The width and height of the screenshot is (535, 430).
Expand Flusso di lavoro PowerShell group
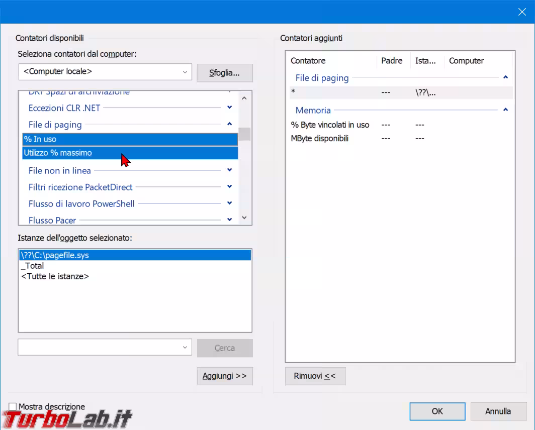tap(229, 203)
